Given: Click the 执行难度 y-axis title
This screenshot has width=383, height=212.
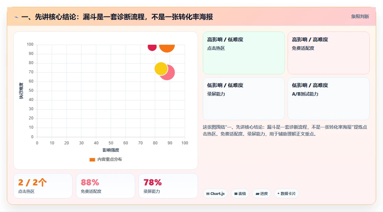Looking at the screenshot, I should [21, 91].
